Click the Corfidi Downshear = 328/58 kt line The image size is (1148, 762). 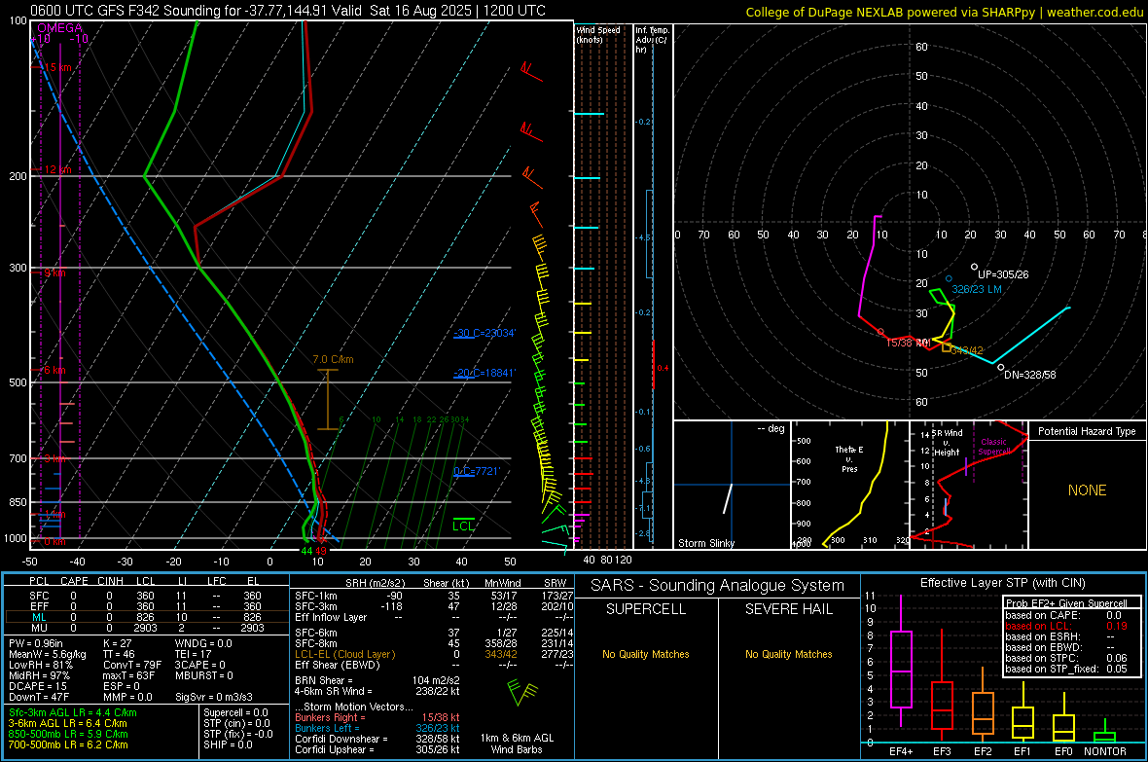(377, 740)
